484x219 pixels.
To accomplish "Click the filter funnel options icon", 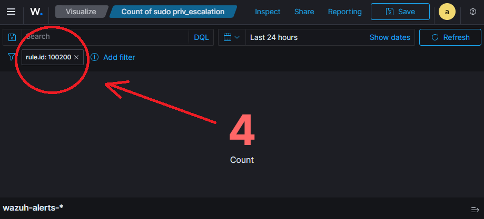I will (12, 57).
